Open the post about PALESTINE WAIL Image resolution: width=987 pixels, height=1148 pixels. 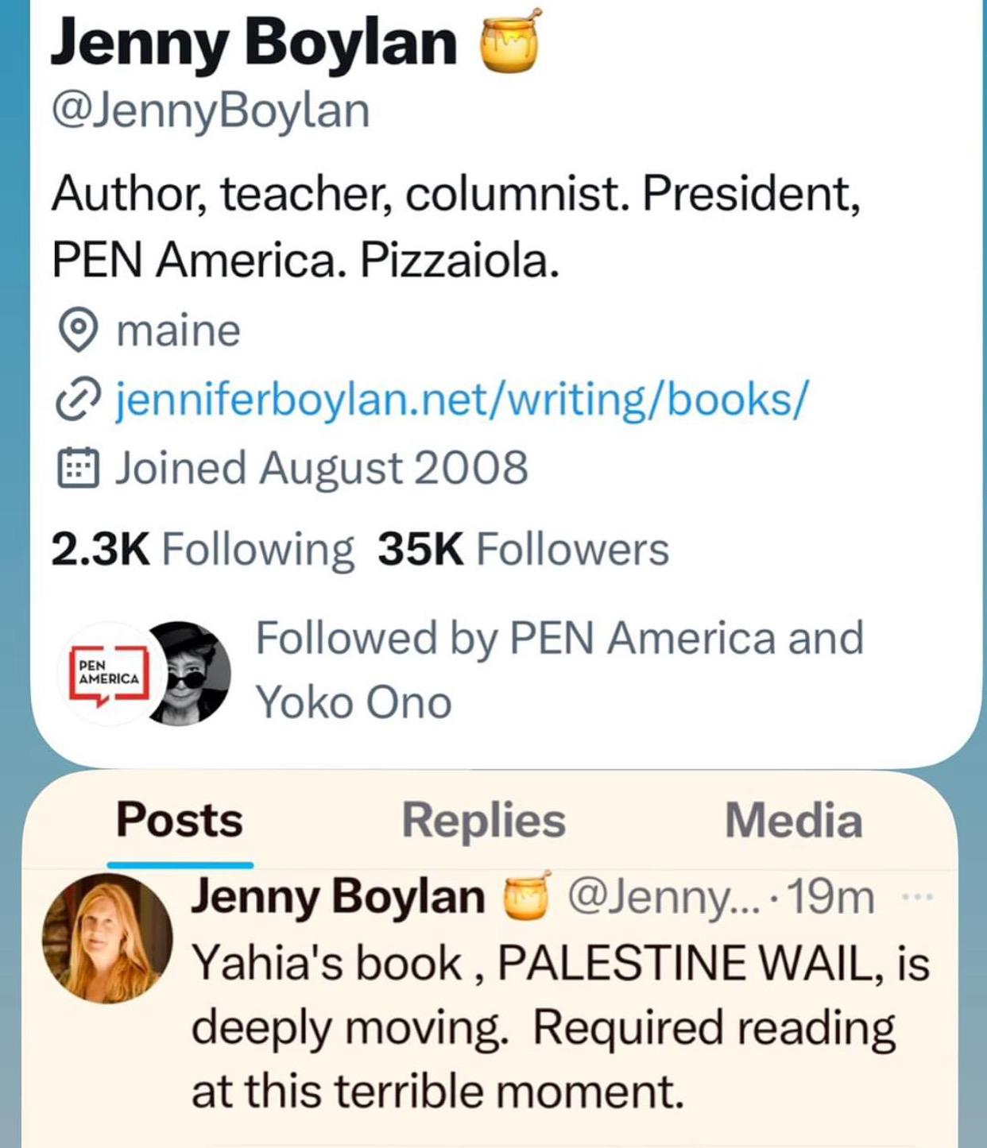click(x=560, y=1027)
